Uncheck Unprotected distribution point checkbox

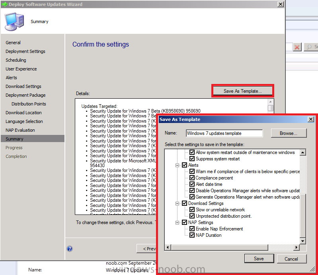192,216
